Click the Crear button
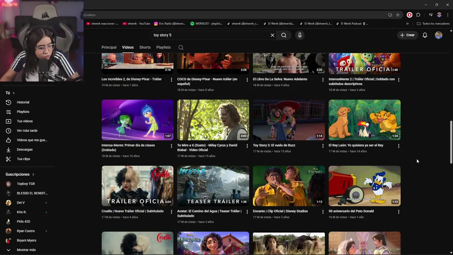This screenshot has width=453, height=255. 407,35
